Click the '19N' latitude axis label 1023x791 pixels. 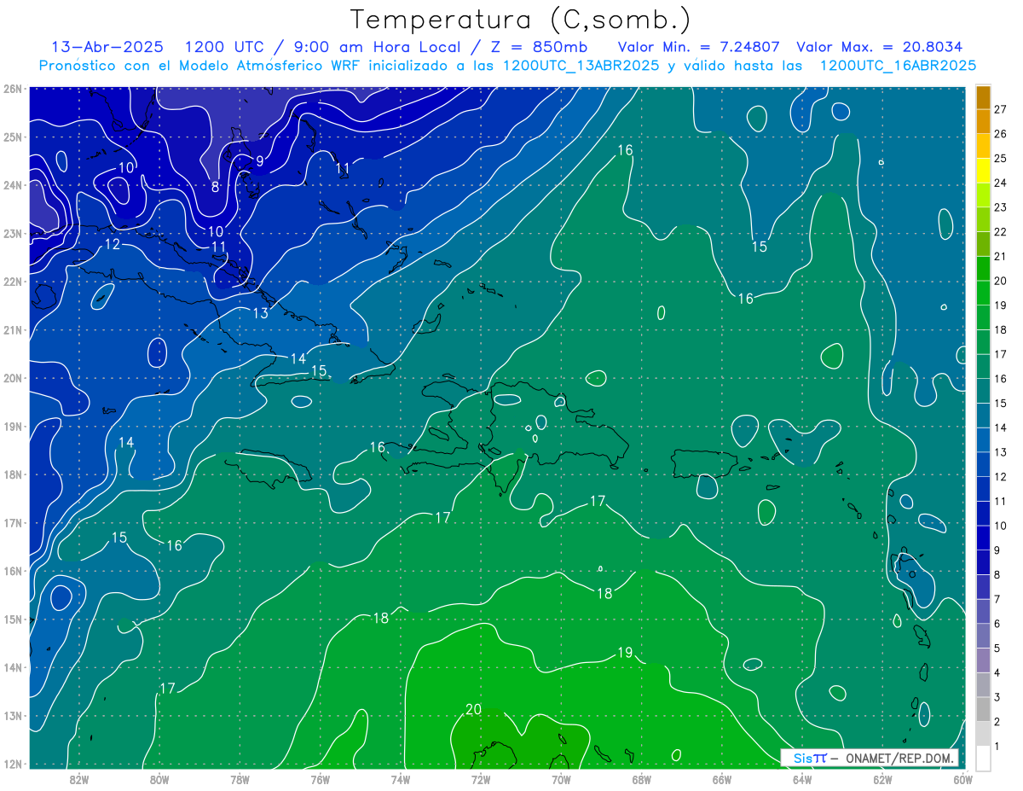12,426
